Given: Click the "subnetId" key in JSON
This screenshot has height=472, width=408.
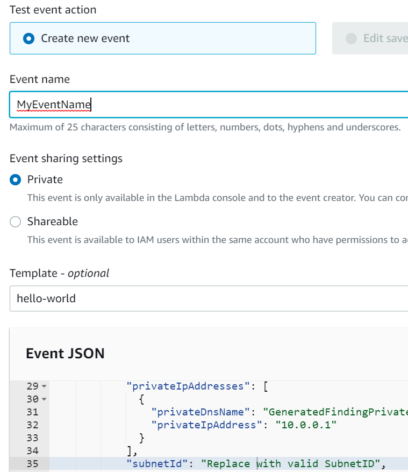Looking at the screenshot, I should pyautogui.click(x=158, y=464).
